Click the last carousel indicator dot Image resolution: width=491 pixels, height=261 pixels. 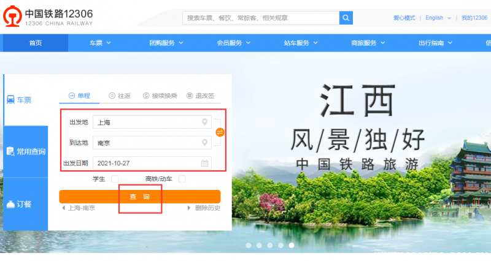(292, 245)
